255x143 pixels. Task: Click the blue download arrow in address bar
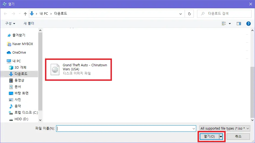[32, 13]
